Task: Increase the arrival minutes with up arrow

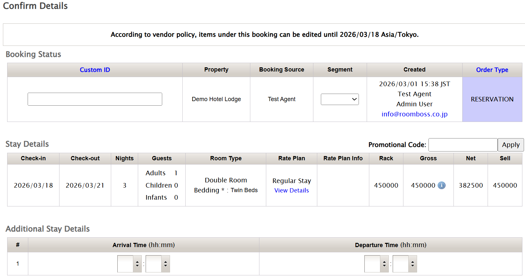Action: 165,262
